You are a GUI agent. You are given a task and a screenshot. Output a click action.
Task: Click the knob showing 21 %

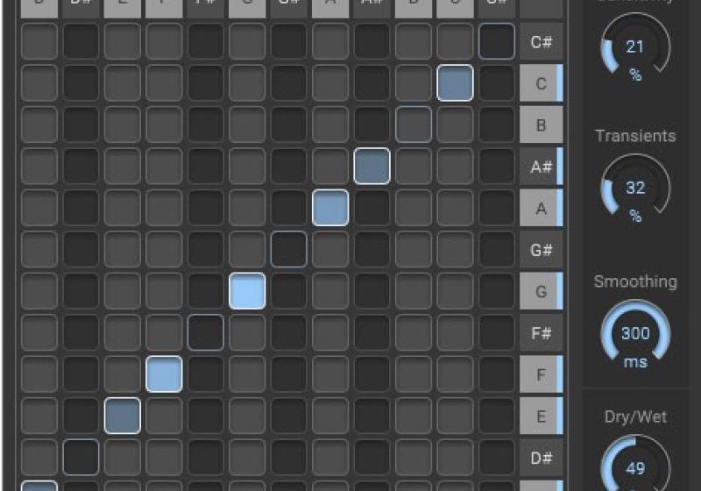tap(635, 47)
